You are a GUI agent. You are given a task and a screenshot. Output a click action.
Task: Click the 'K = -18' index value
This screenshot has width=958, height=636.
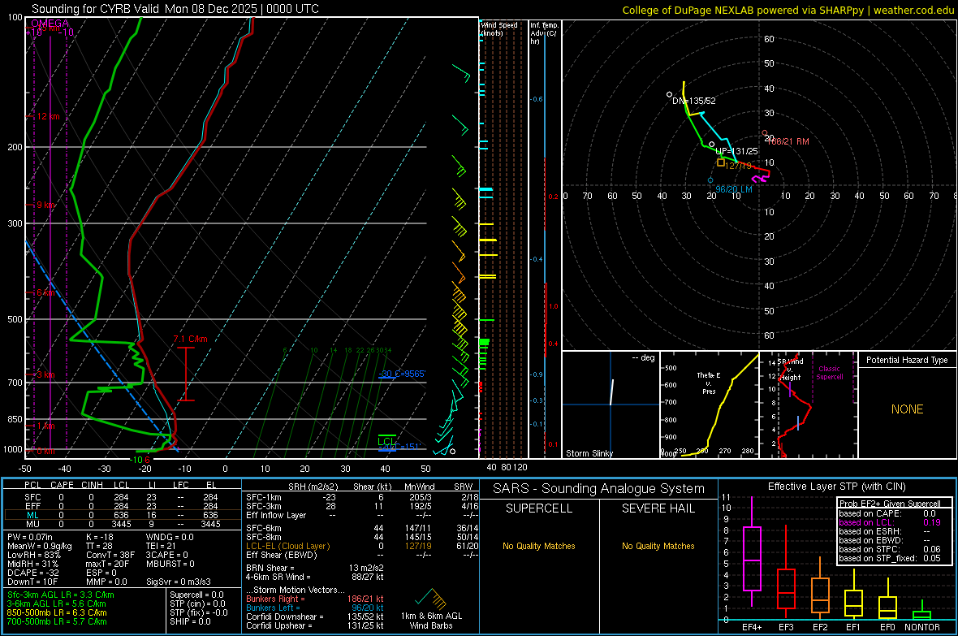point(100,537)
